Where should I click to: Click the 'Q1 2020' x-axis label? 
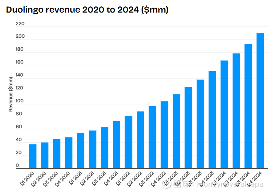coord(27,178)
